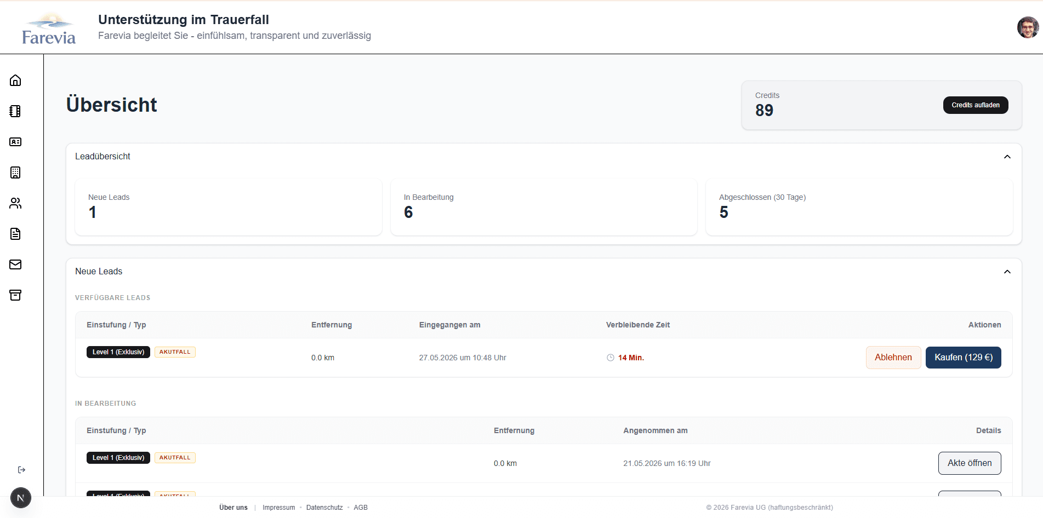Click the Übersicht page heading
Image resolution: width=1043 pixels, height=518 pixels.
(x=111, y=105)
